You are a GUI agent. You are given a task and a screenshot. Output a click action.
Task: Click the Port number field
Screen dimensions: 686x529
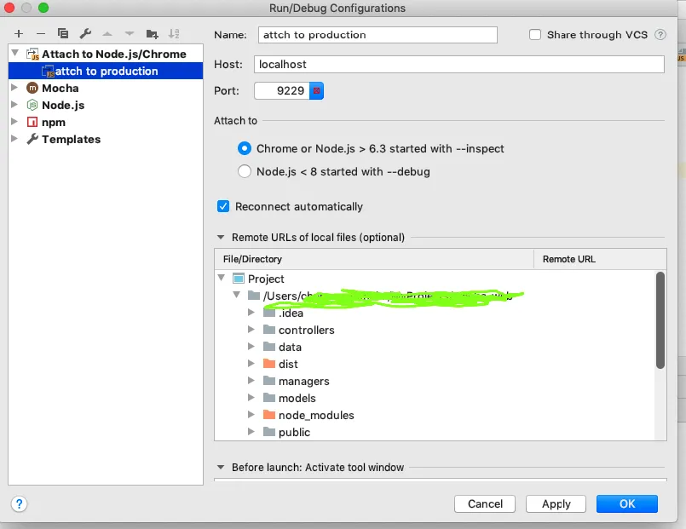tap(282, 91)
